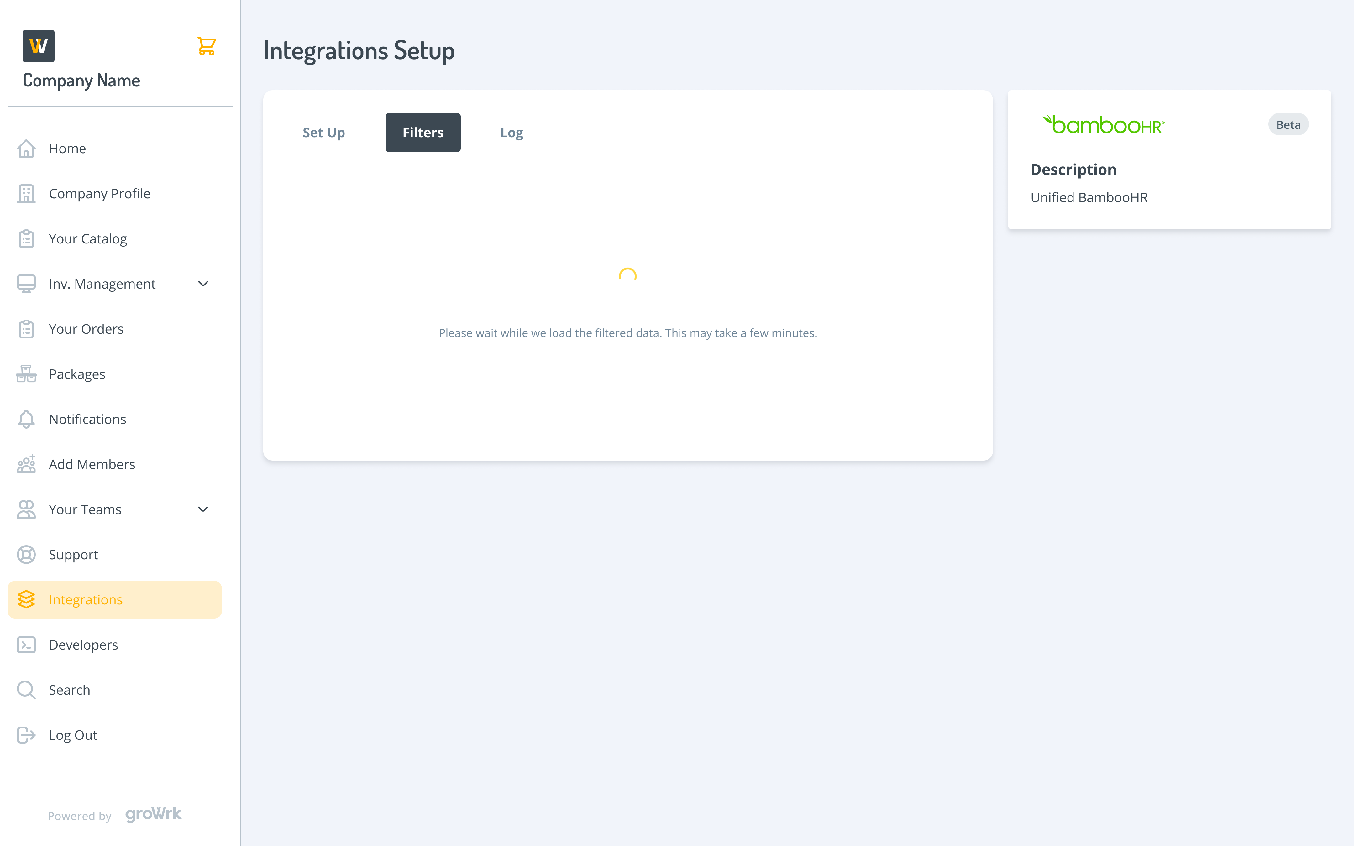Switch to the Log tab
Image resolution: width=1354 pixels, height=846 pixels.
(x=512, y=133)
